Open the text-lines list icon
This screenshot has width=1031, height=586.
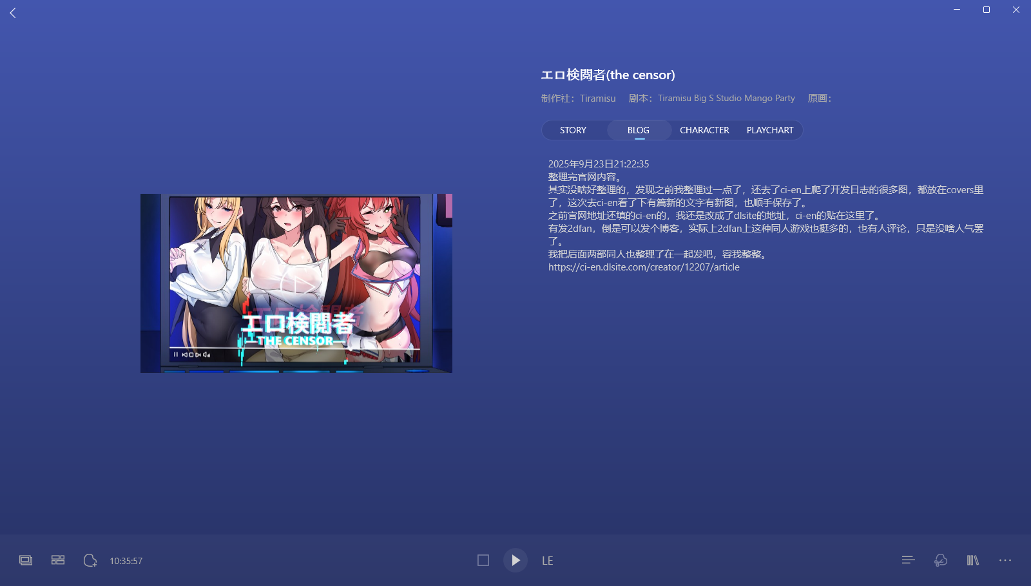(909, 560)
